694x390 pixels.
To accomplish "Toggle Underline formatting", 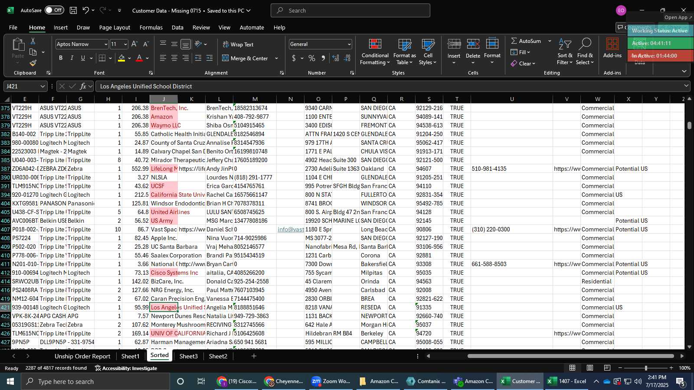I will (x=83, y=58).
